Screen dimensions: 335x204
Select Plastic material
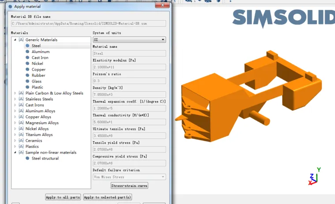tap(37, 87)
